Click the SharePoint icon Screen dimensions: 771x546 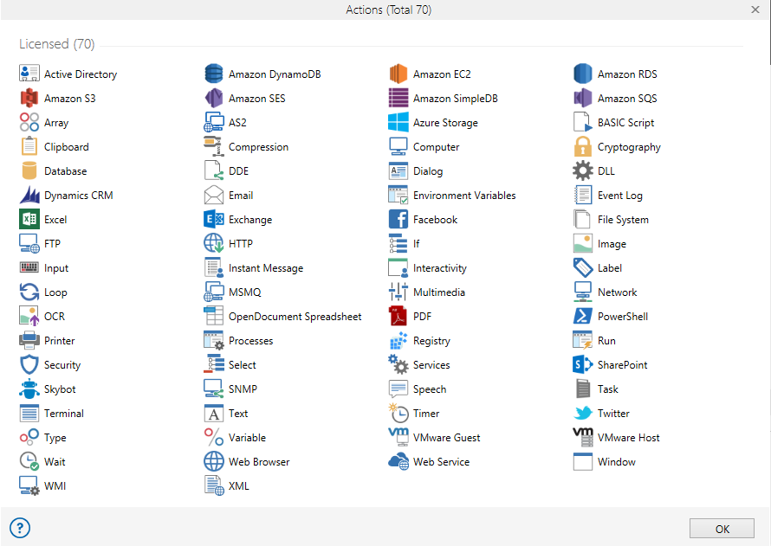[583, 364]
